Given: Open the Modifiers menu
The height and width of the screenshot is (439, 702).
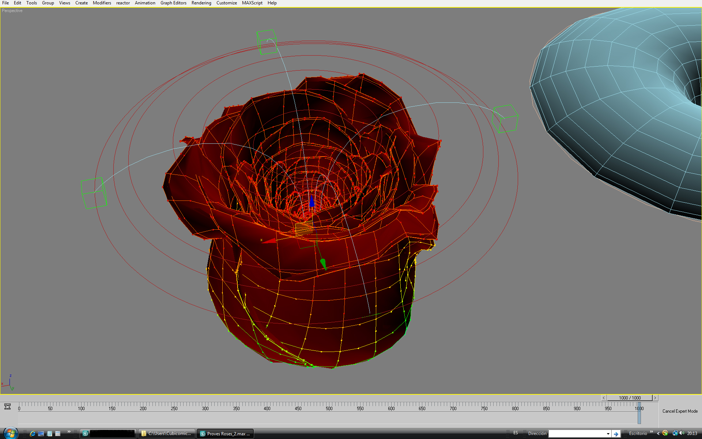Looking at the screenshot, I should click(x=102, y=3).
